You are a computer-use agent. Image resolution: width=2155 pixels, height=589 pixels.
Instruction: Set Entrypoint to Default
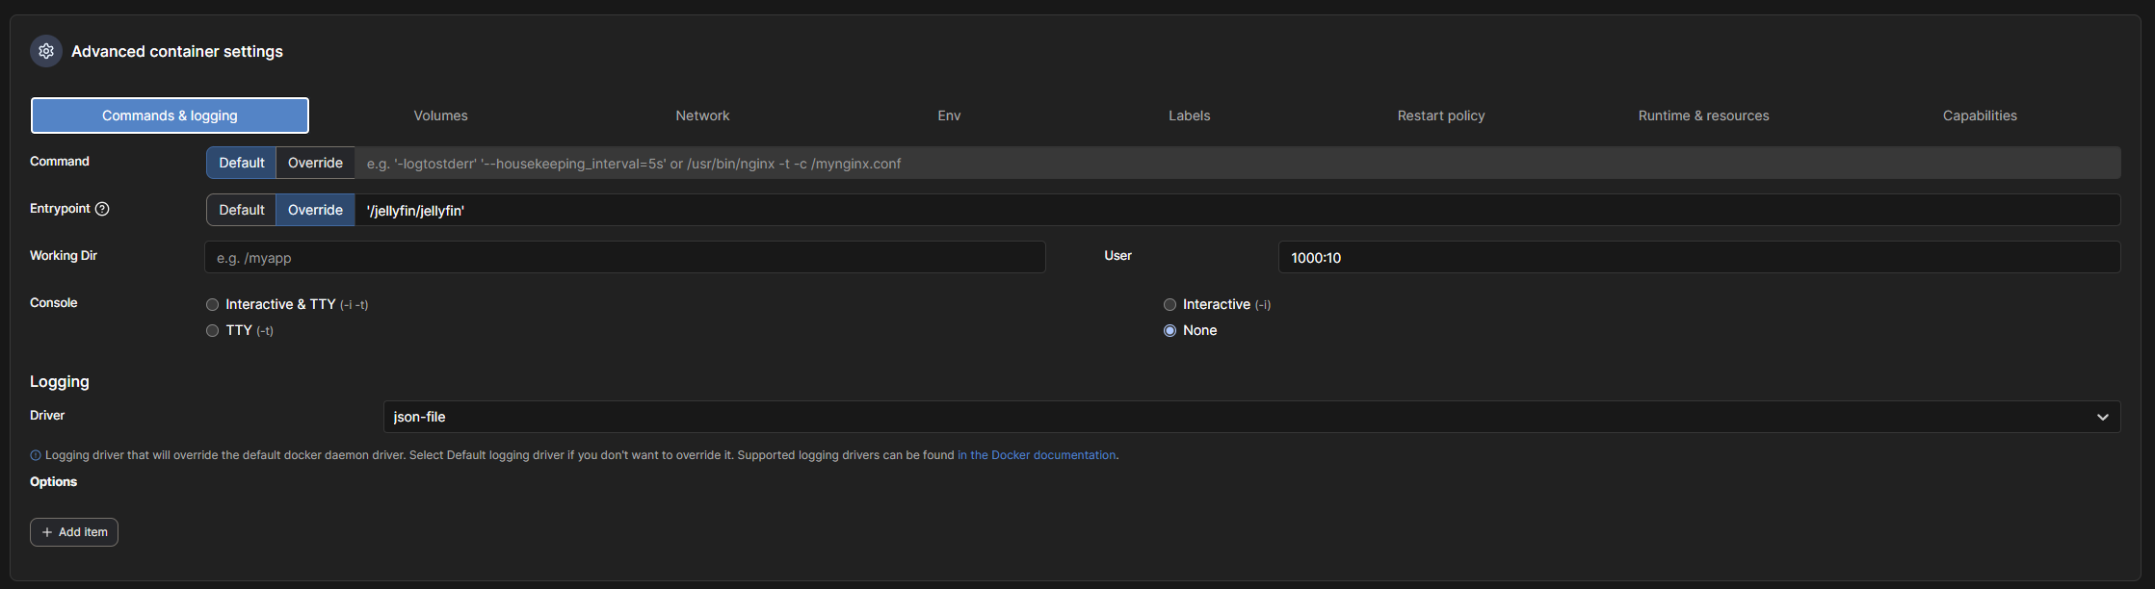241,210
